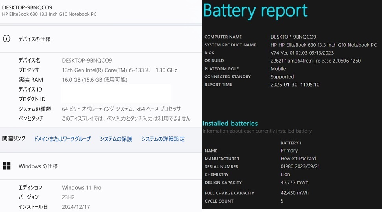Click the 関連リンク label

(14, 138)
